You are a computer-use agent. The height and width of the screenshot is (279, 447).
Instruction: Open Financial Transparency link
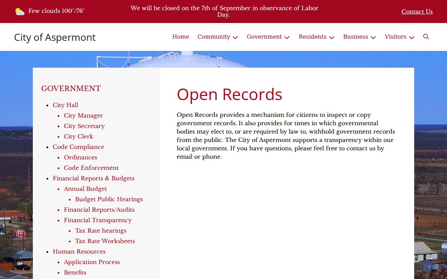(x=98, y=220)
